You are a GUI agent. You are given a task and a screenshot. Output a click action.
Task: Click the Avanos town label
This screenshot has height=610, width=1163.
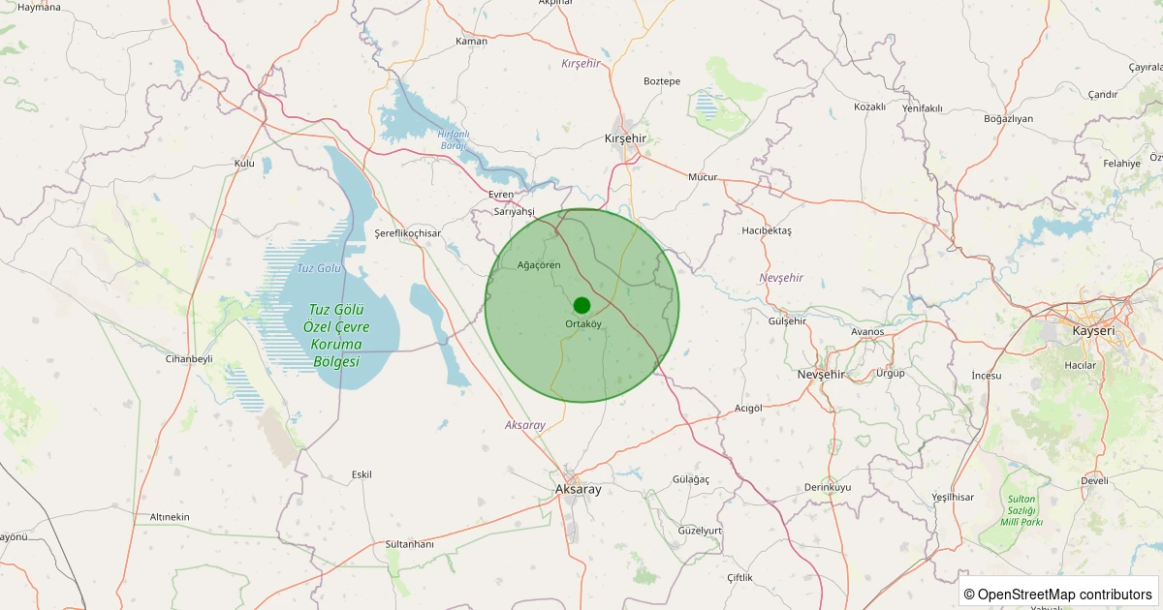pyautogui.click(x=867, y=331)
